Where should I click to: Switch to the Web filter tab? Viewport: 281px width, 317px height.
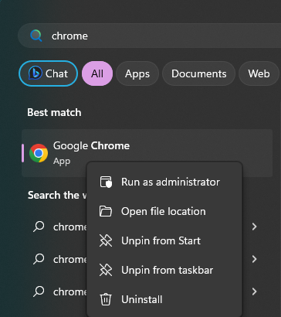259,73
